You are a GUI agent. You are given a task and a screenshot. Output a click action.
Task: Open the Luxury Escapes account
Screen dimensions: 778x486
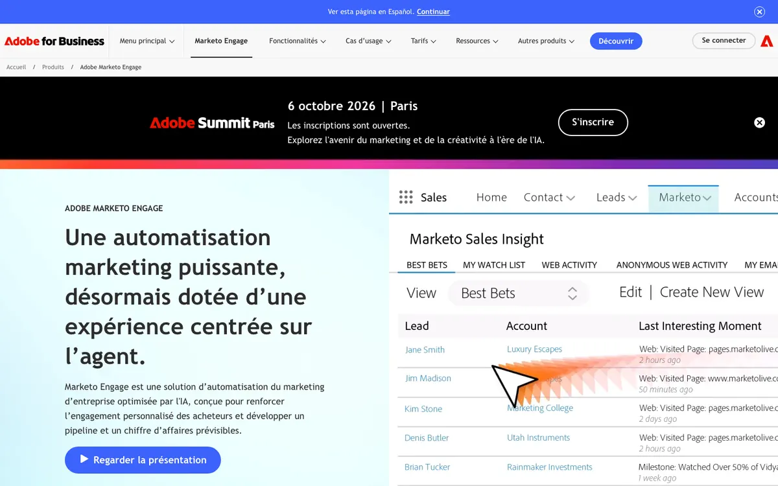pos(534,349)
